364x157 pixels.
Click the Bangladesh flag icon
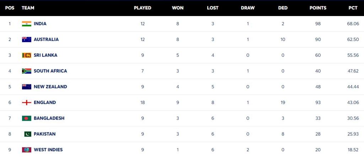click(26, 118)
